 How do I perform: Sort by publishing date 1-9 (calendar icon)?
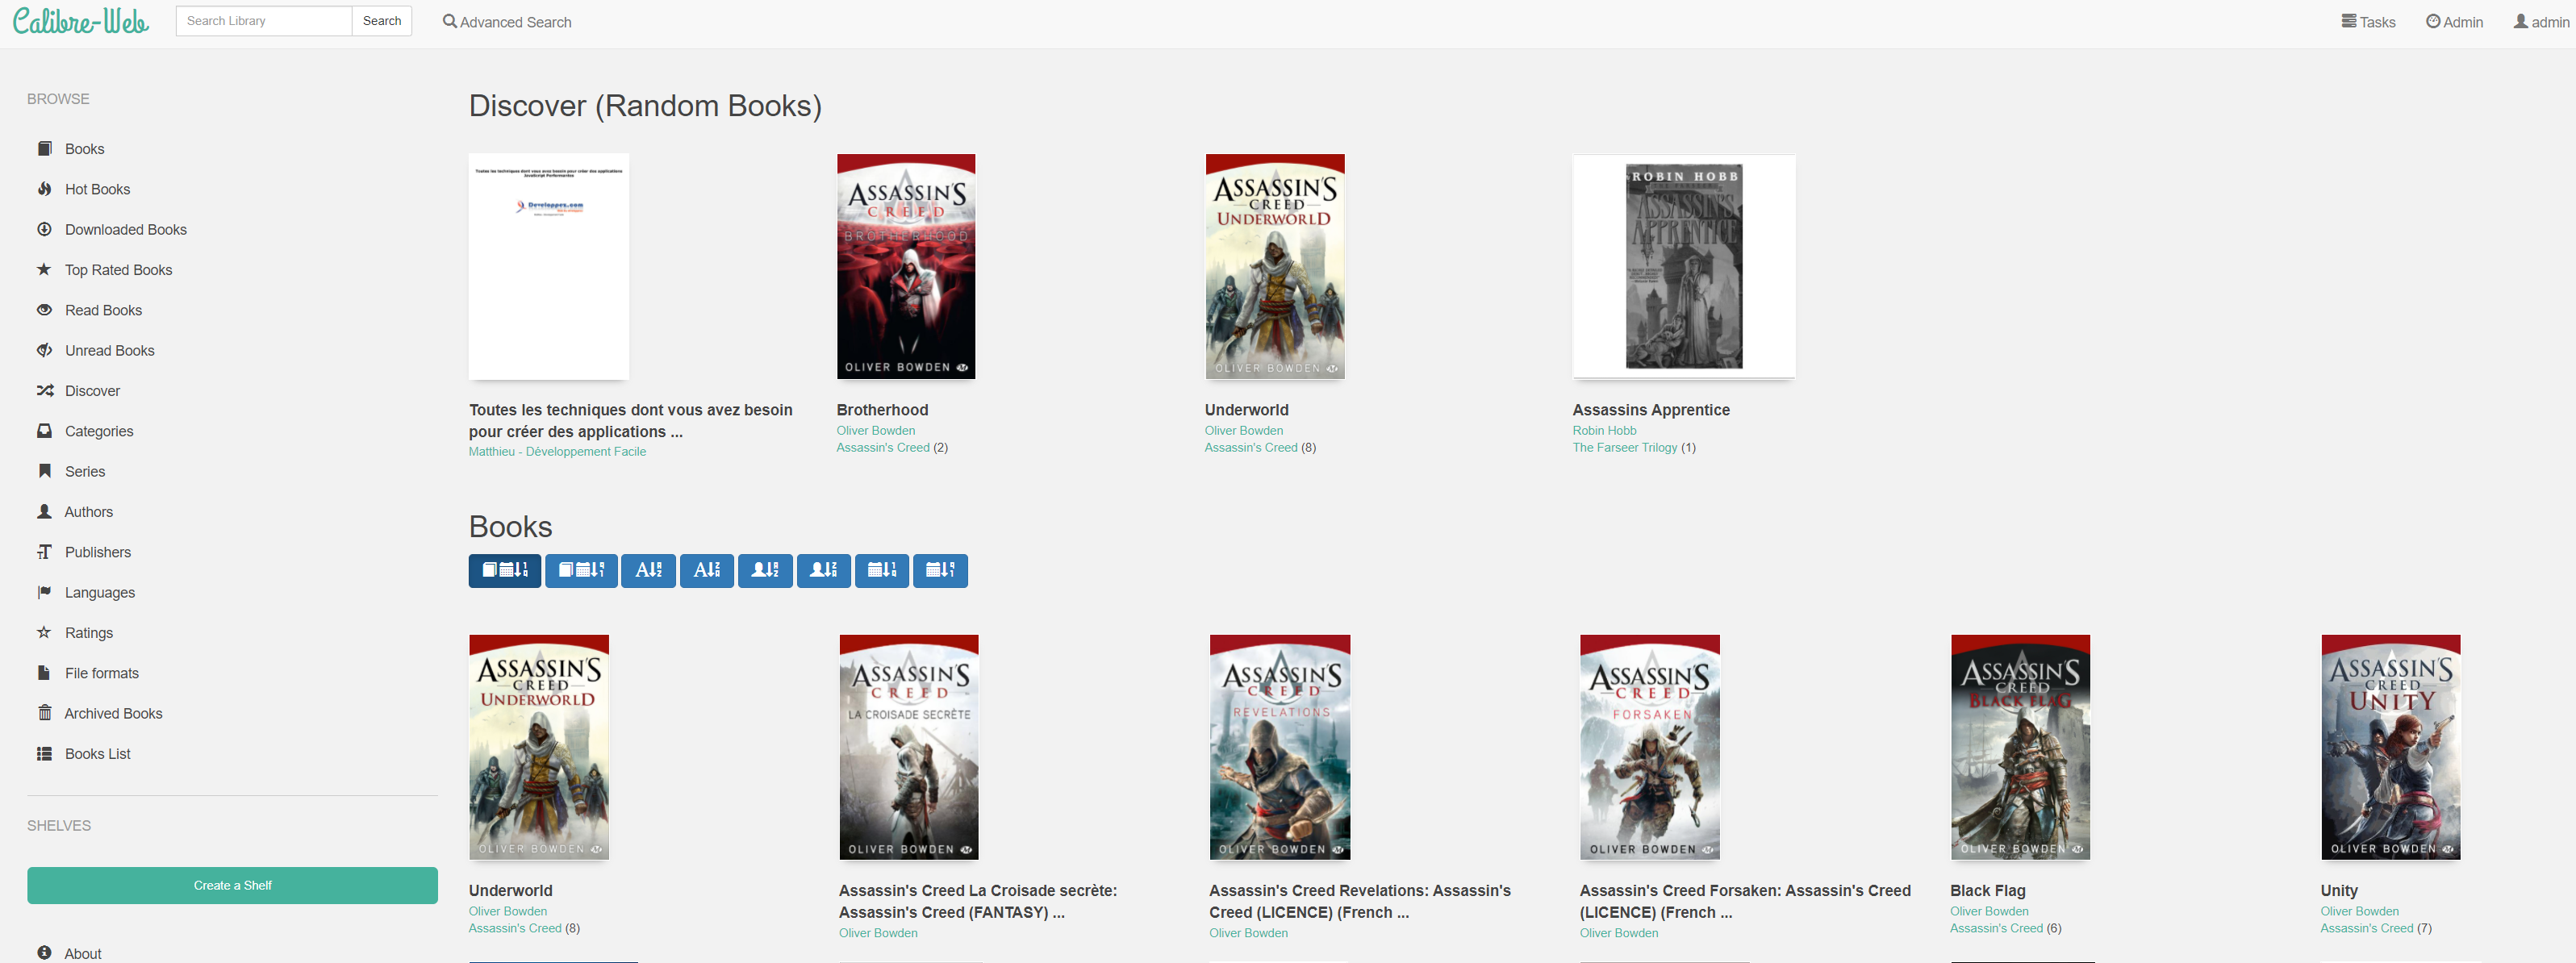[882, 570]
